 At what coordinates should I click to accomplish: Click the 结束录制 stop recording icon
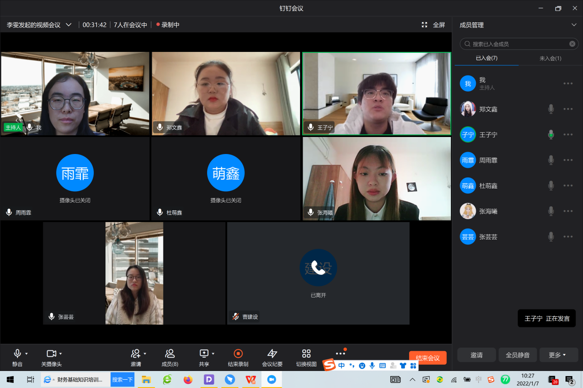point(238,354)
